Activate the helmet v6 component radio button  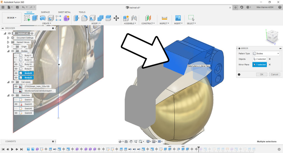pyautogui.click(x=32, y=33)
